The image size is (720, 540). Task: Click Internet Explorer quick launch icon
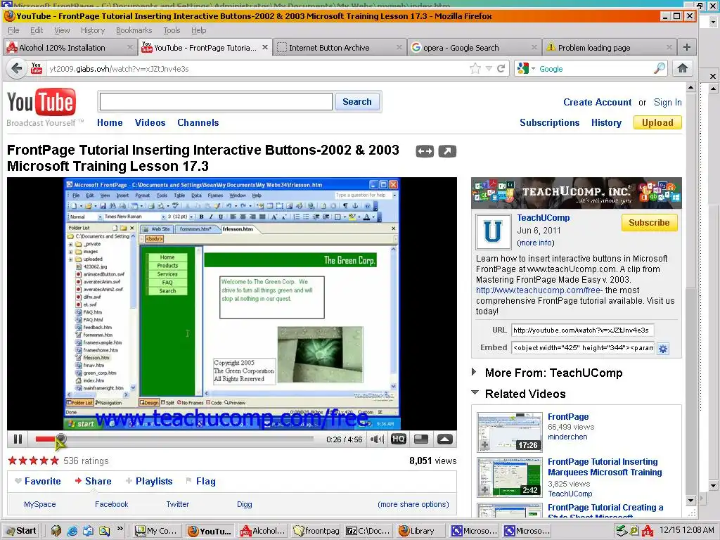[72, 531]
